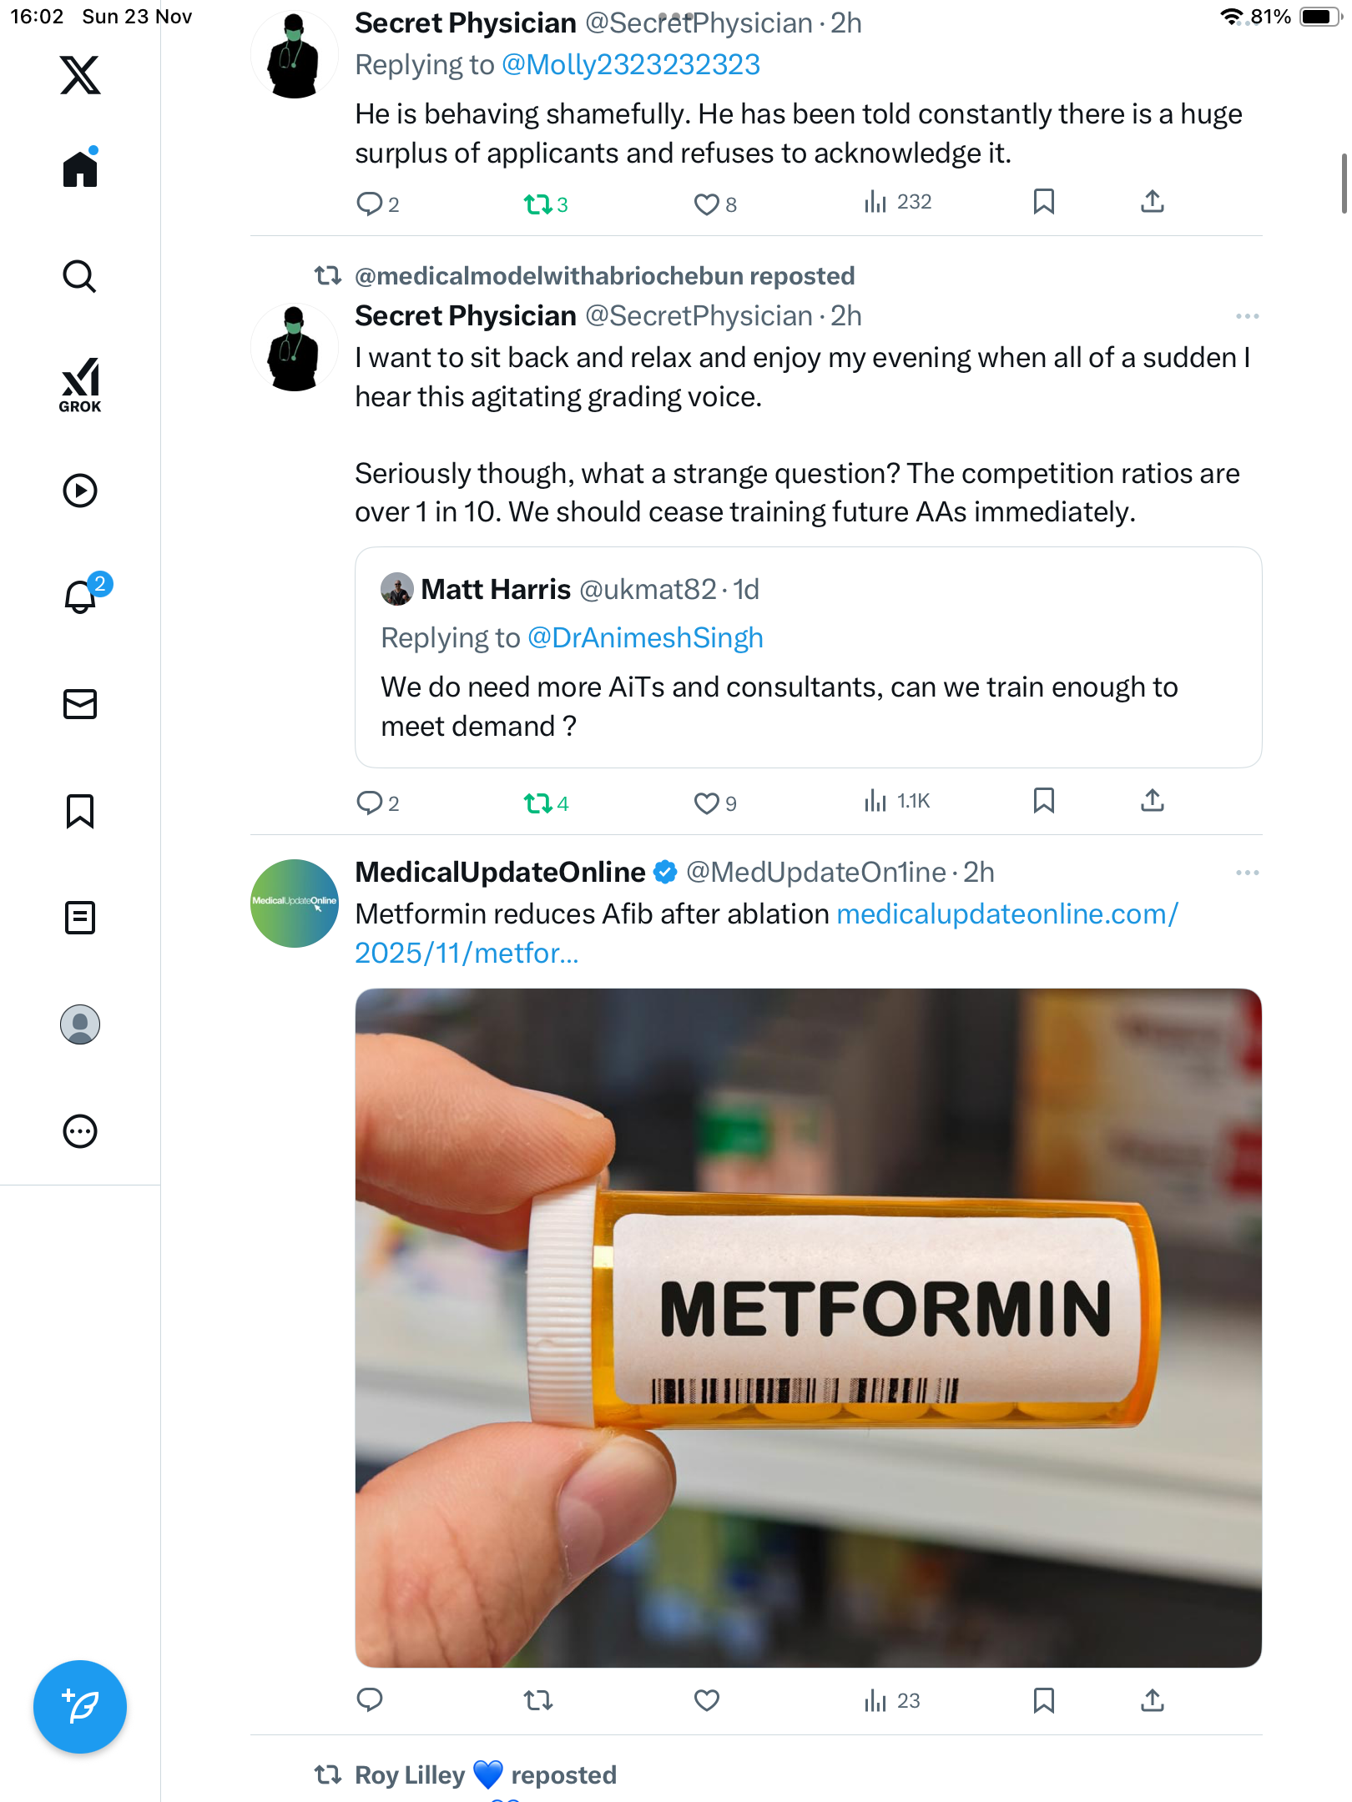The height and width of the screenshot is (1802, 1352).
Task: Open the @DrAnimeshSingh mention link
Action: point(645,638)
